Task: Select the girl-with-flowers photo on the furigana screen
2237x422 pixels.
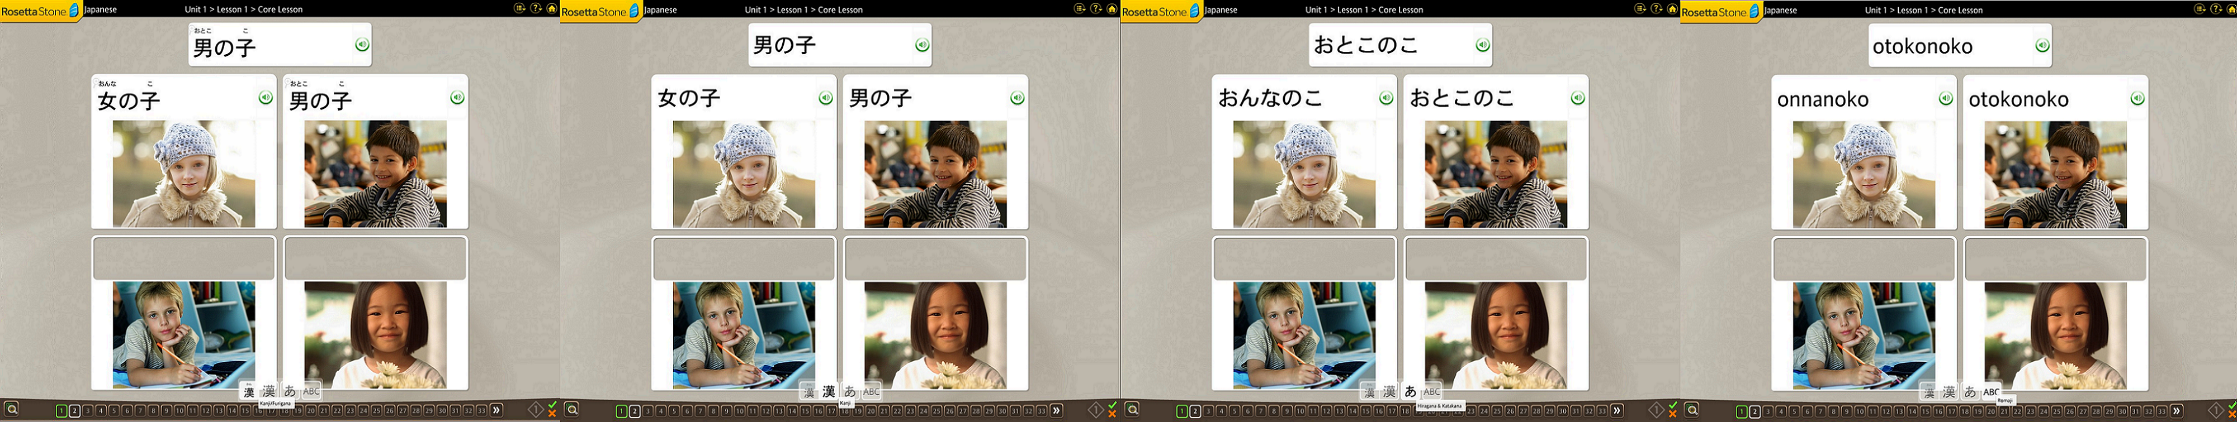Action: point(375,334)
